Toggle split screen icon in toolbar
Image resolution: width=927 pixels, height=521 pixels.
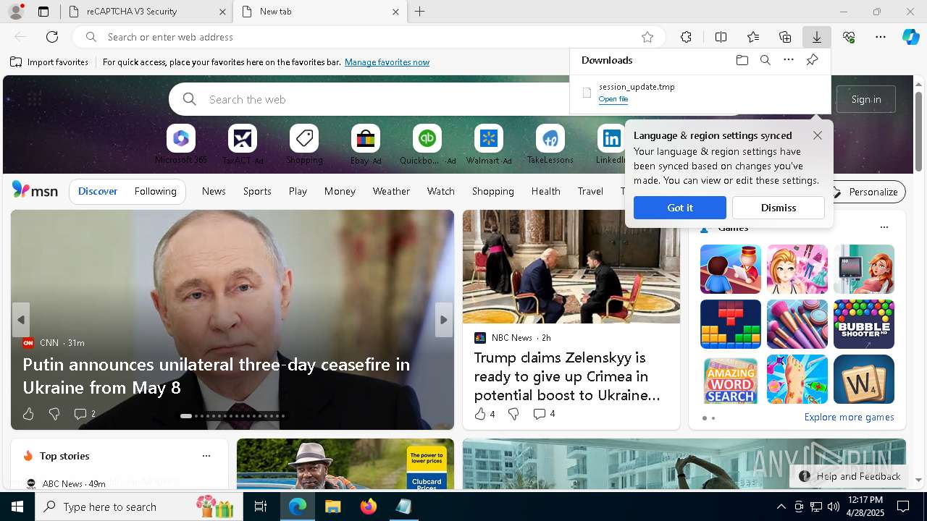click(x=721, y=37)
